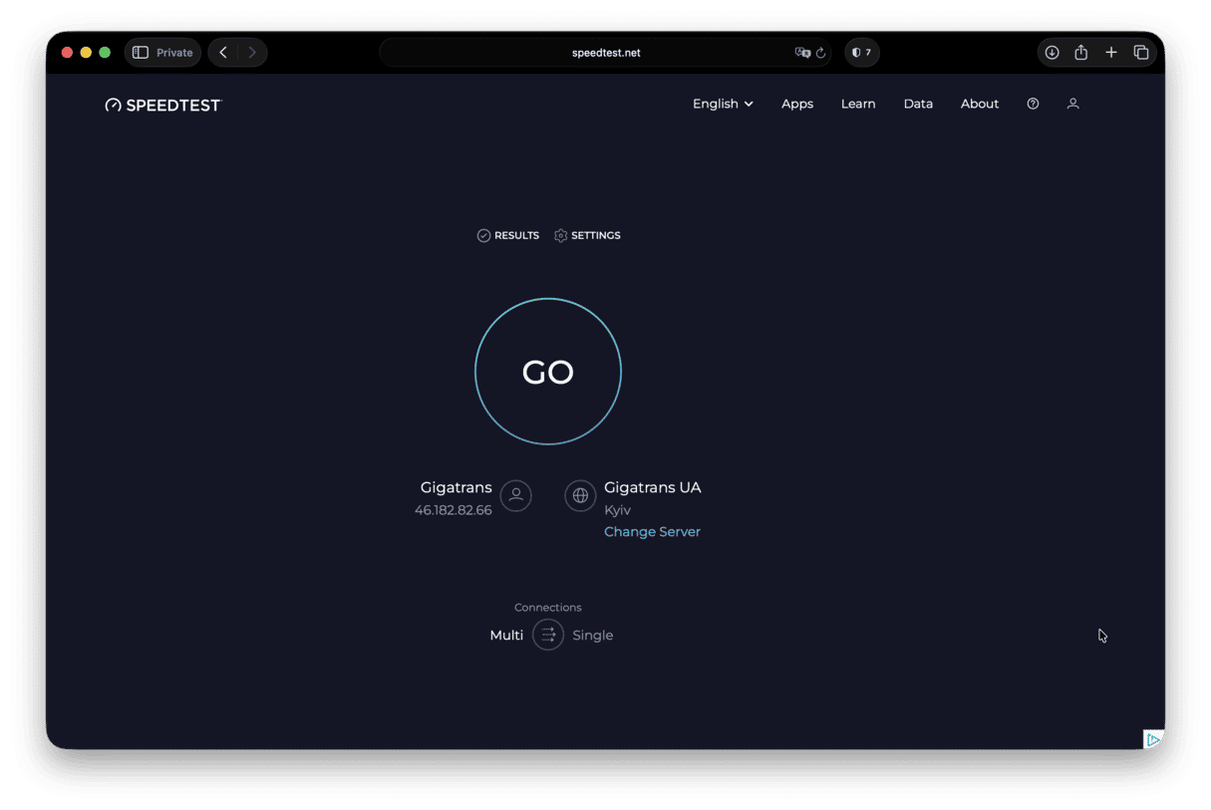This screenshot has width=1211, height=810.
Task: Click the speedtest.net address bar
Action: pos(606,52)
